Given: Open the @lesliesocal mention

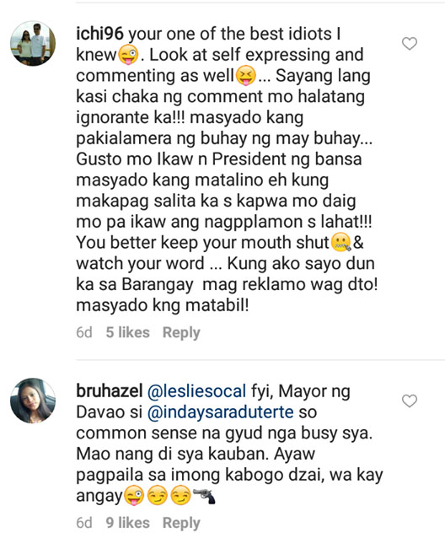Looking at the screenshot, I should pyautogui.click(x=196, y=391).
